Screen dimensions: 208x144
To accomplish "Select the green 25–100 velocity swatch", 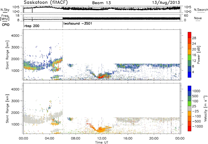I will pos(190,103).
